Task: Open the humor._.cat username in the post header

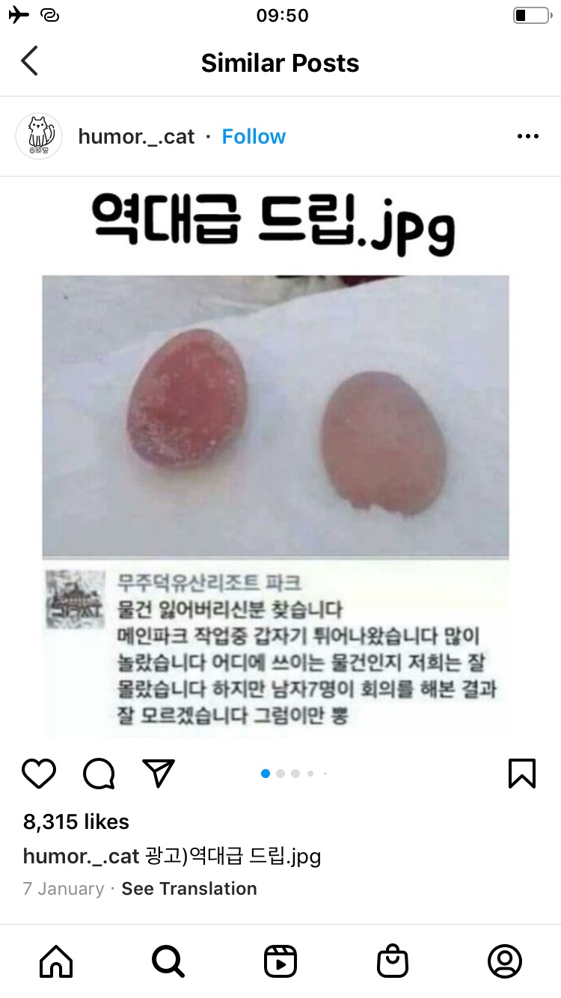Action: coord(136,137)
